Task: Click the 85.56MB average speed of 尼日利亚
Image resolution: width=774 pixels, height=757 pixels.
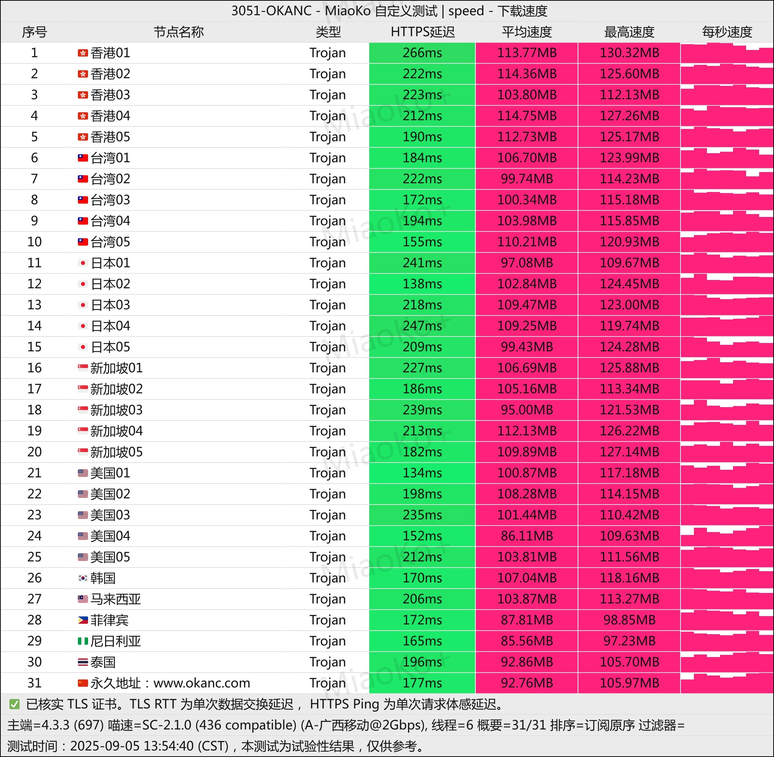Action: pyautogui.click(x=527, y=641)
